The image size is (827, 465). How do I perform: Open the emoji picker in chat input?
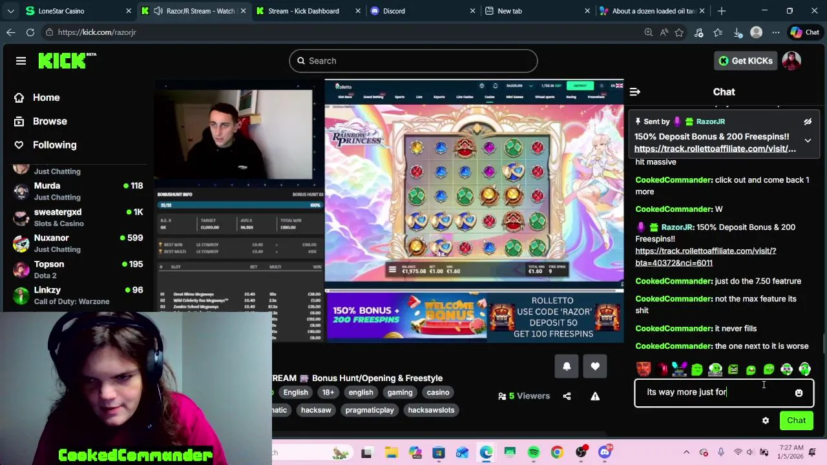(x=799, y=393)
